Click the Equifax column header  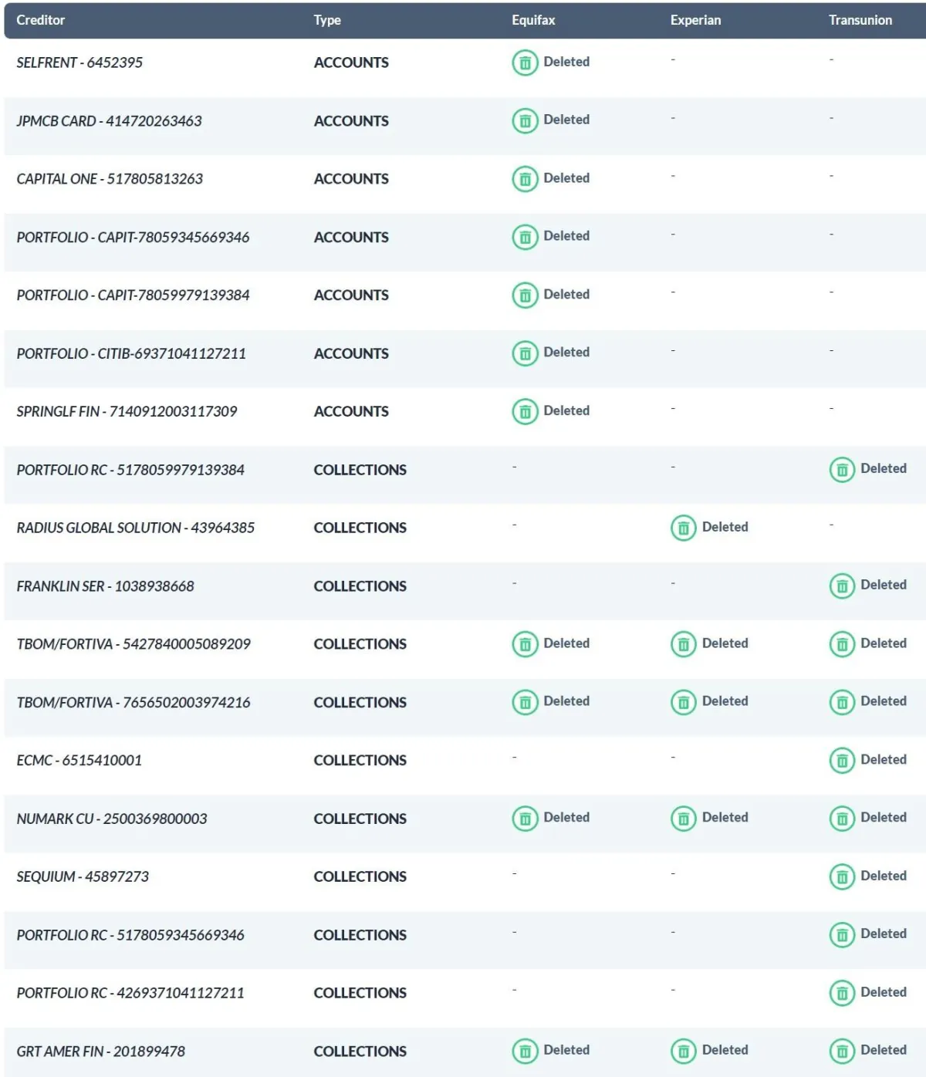click(533, 20)
